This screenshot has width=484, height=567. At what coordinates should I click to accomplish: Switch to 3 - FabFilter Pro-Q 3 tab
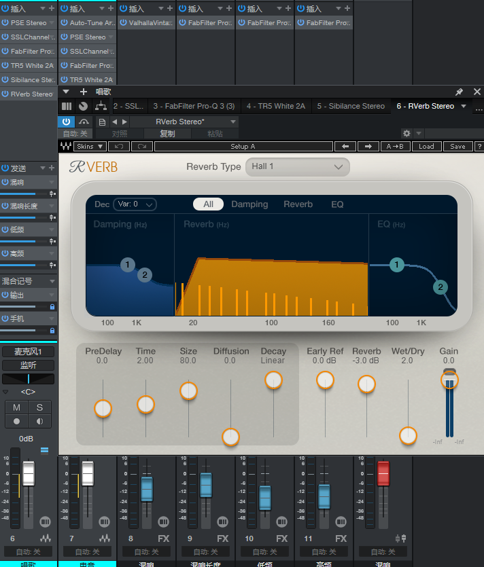(x=194, y=106)
